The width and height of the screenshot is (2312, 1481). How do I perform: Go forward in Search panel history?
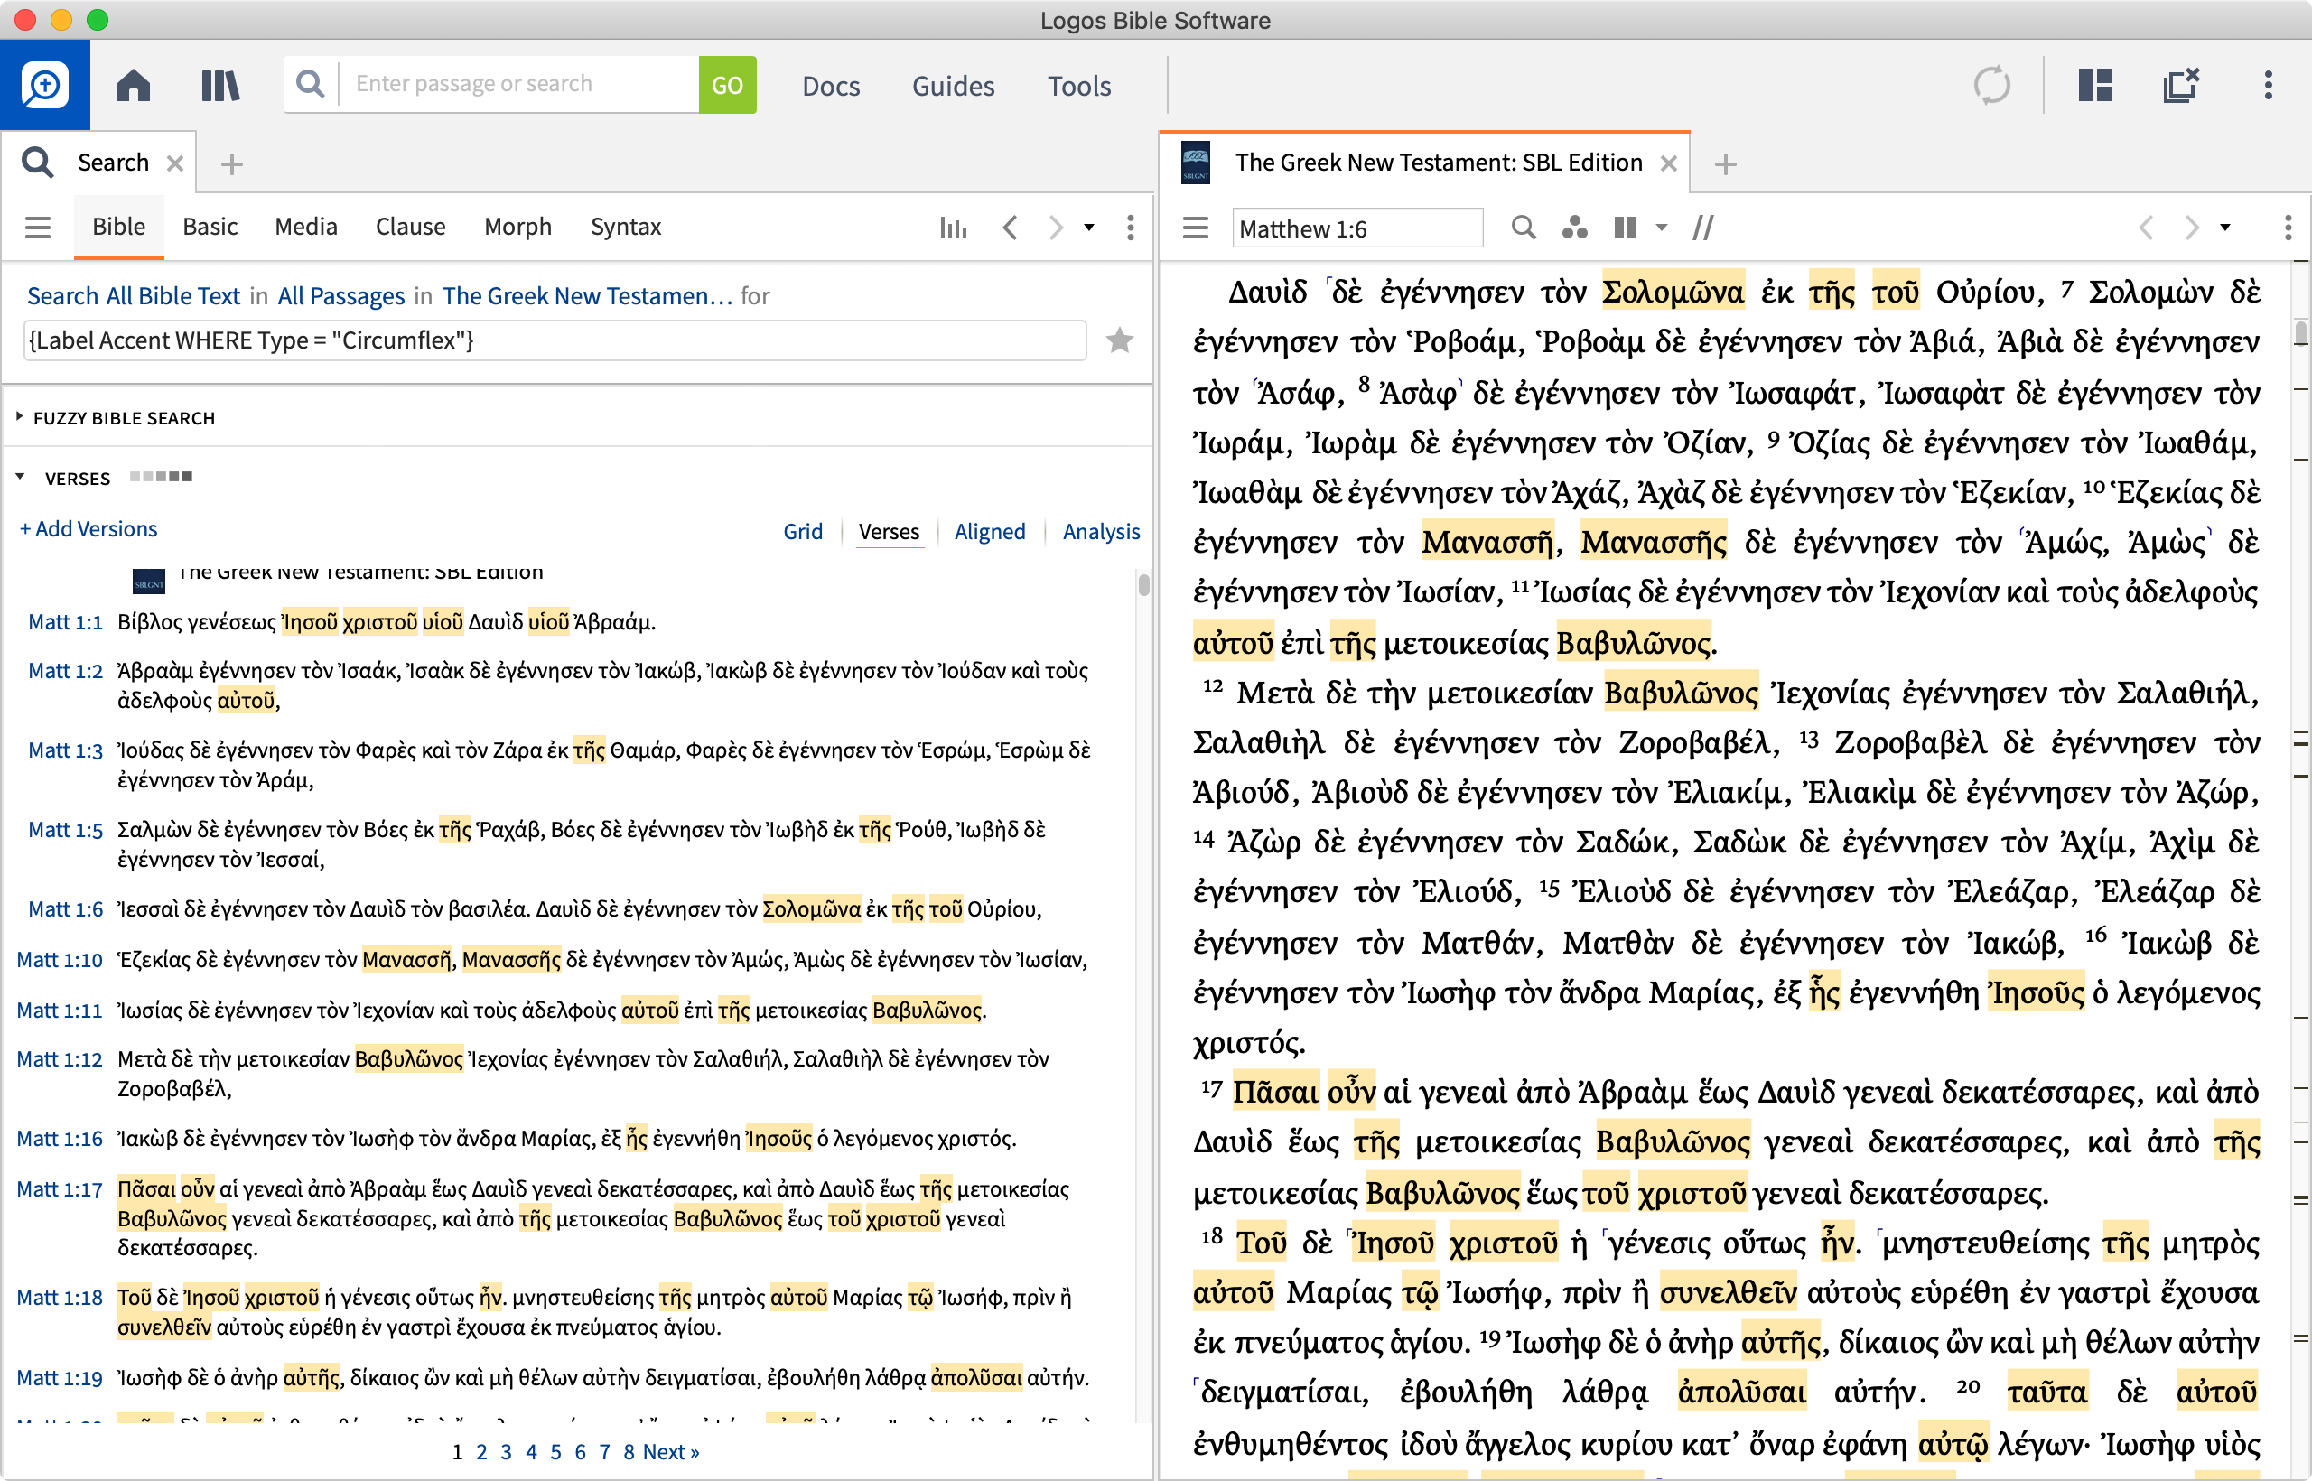click(1055, 228)
